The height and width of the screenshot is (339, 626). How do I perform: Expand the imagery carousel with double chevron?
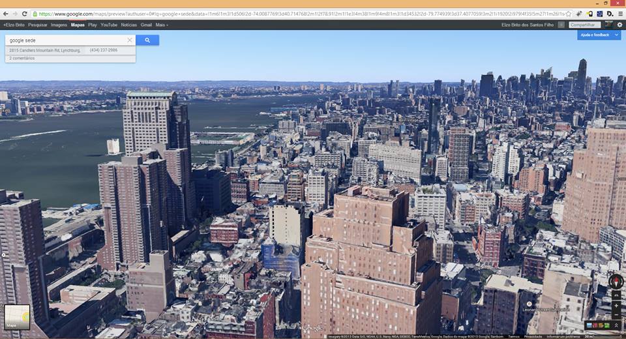point(616,325)
